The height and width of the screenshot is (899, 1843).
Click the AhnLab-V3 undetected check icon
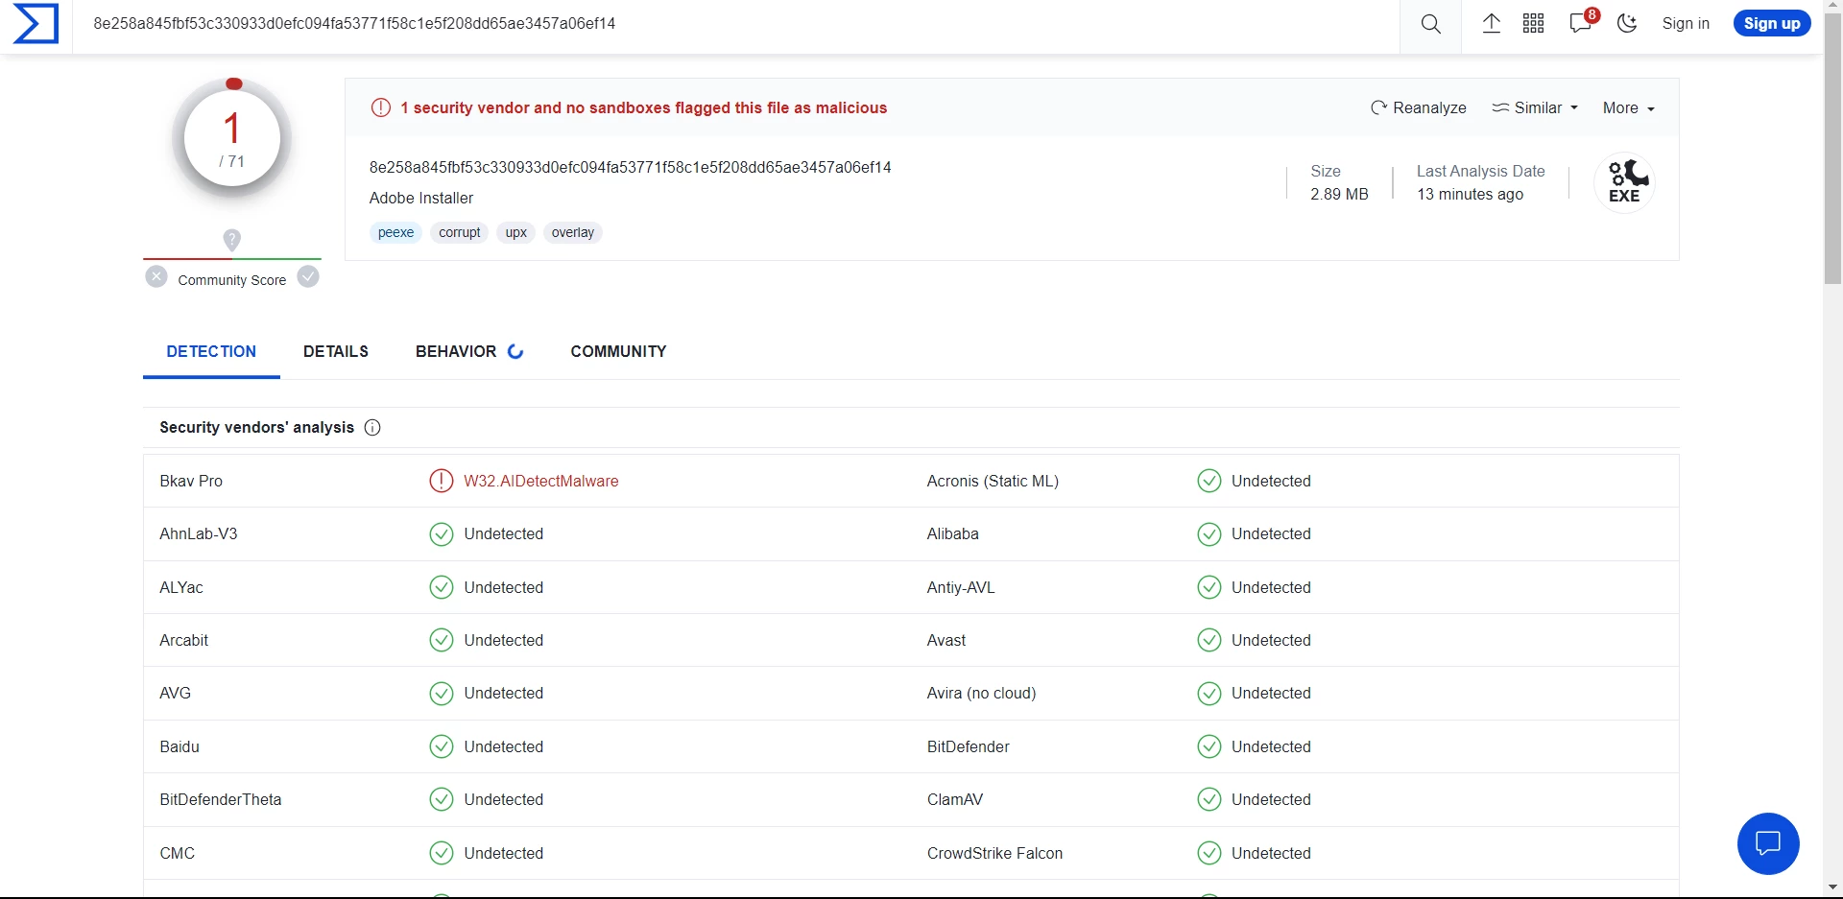click(x=441, y=534)
